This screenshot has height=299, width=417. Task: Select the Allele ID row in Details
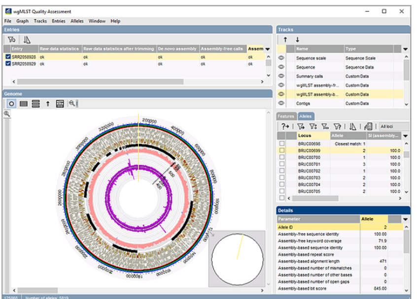click(340, 227)
